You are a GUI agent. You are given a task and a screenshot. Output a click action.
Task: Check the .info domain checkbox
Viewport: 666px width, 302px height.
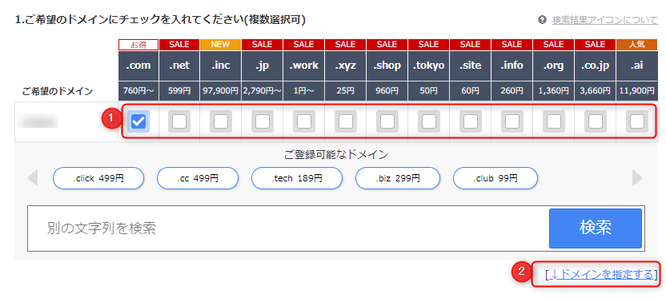coord(512,121)
